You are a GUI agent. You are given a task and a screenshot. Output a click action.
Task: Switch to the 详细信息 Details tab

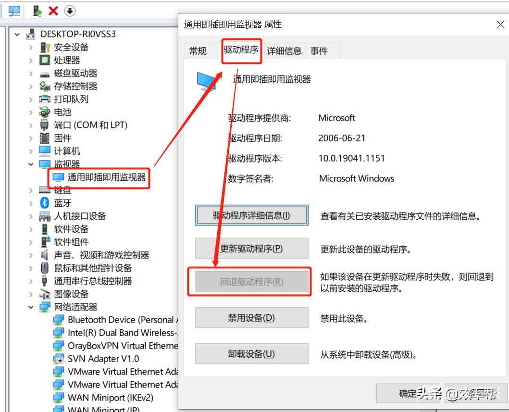point(284,51)
